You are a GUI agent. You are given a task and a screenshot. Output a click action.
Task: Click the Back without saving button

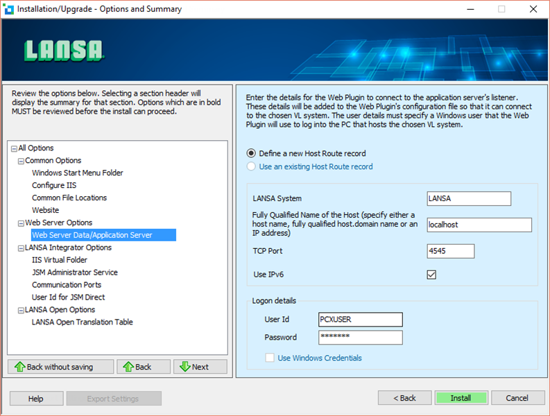pyautogui.click(x=60, y=367)
